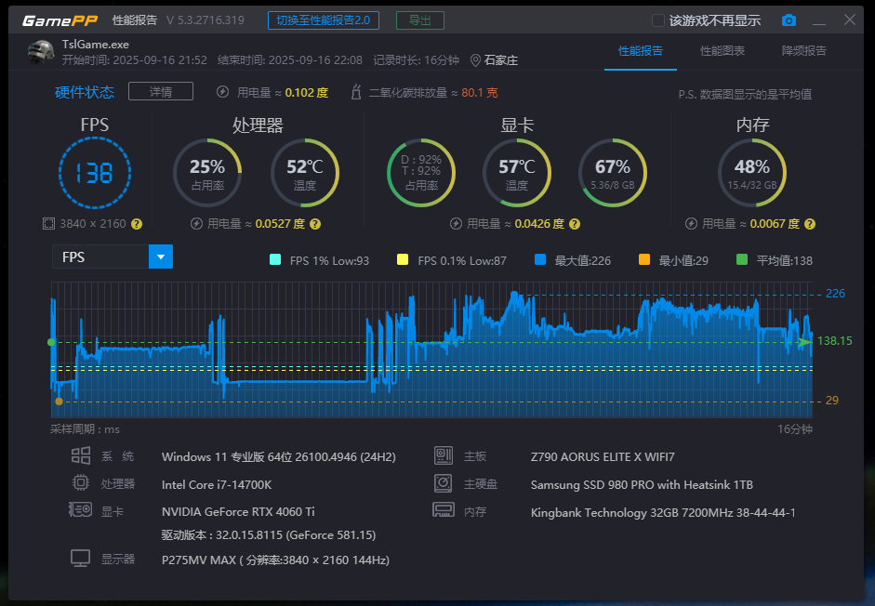
Task: Click the 226 maximum value label
Action: tap(835, 294)
